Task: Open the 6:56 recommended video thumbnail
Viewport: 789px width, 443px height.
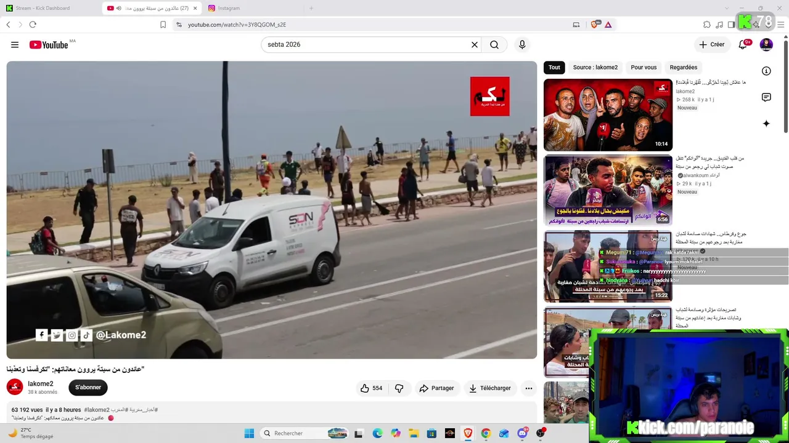Action: click(x=608, y=191)
